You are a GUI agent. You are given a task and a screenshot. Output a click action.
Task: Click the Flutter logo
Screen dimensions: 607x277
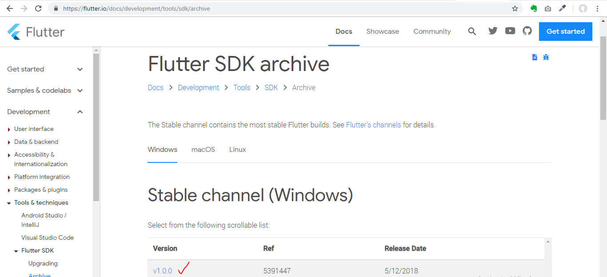point(36,32)
